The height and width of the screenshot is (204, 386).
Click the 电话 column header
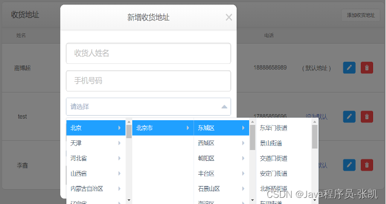tap(269, 35)
